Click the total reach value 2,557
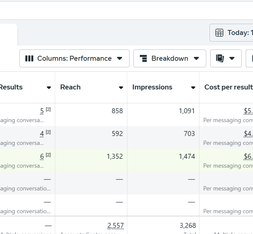This screenshot has height=234, width=253. coord(115,226)
